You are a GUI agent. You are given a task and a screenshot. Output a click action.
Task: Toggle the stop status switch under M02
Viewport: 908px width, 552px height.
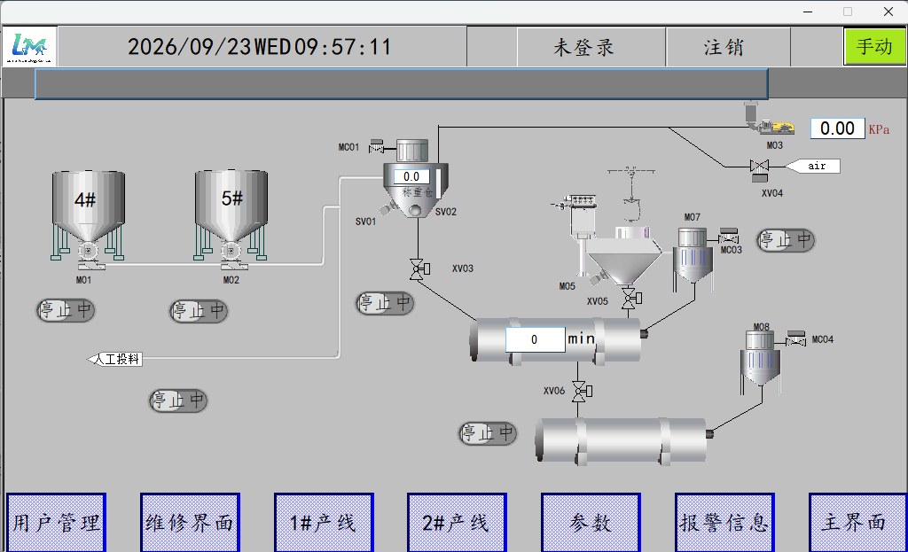point(199,311)
